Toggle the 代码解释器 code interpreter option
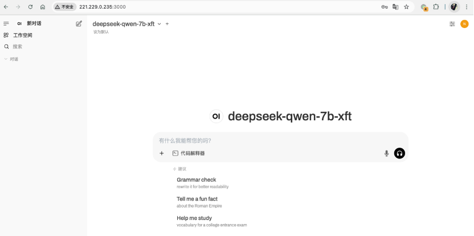 click(x=189, y=153)
